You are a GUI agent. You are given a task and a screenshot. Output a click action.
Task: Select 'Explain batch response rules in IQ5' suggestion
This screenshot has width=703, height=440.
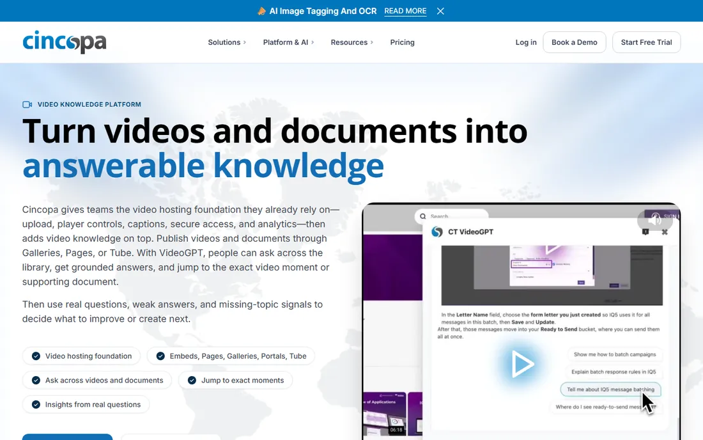[614, 372]
